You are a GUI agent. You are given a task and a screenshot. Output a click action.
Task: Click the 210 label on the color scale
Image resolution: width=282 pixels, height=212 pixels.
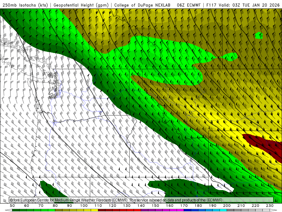[x=241, y=206]
